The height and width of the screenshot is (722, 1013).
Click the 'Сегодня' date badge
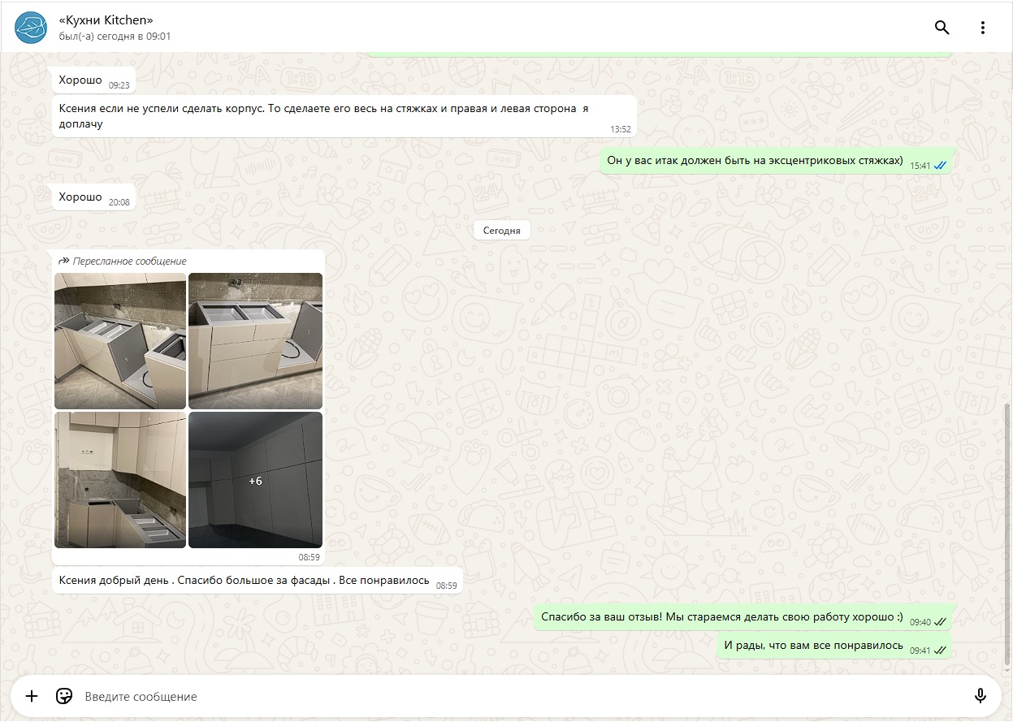tap(501, 231)
